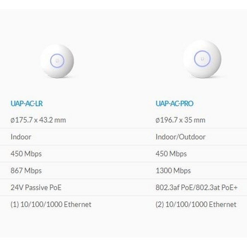Click the Indoor/Outdoor environment cell
The image size is (247, 247).
pyautogui.click(x=180, y=137)
